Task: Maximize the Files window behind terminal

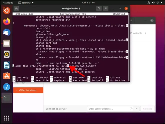Action: (145, 21)
